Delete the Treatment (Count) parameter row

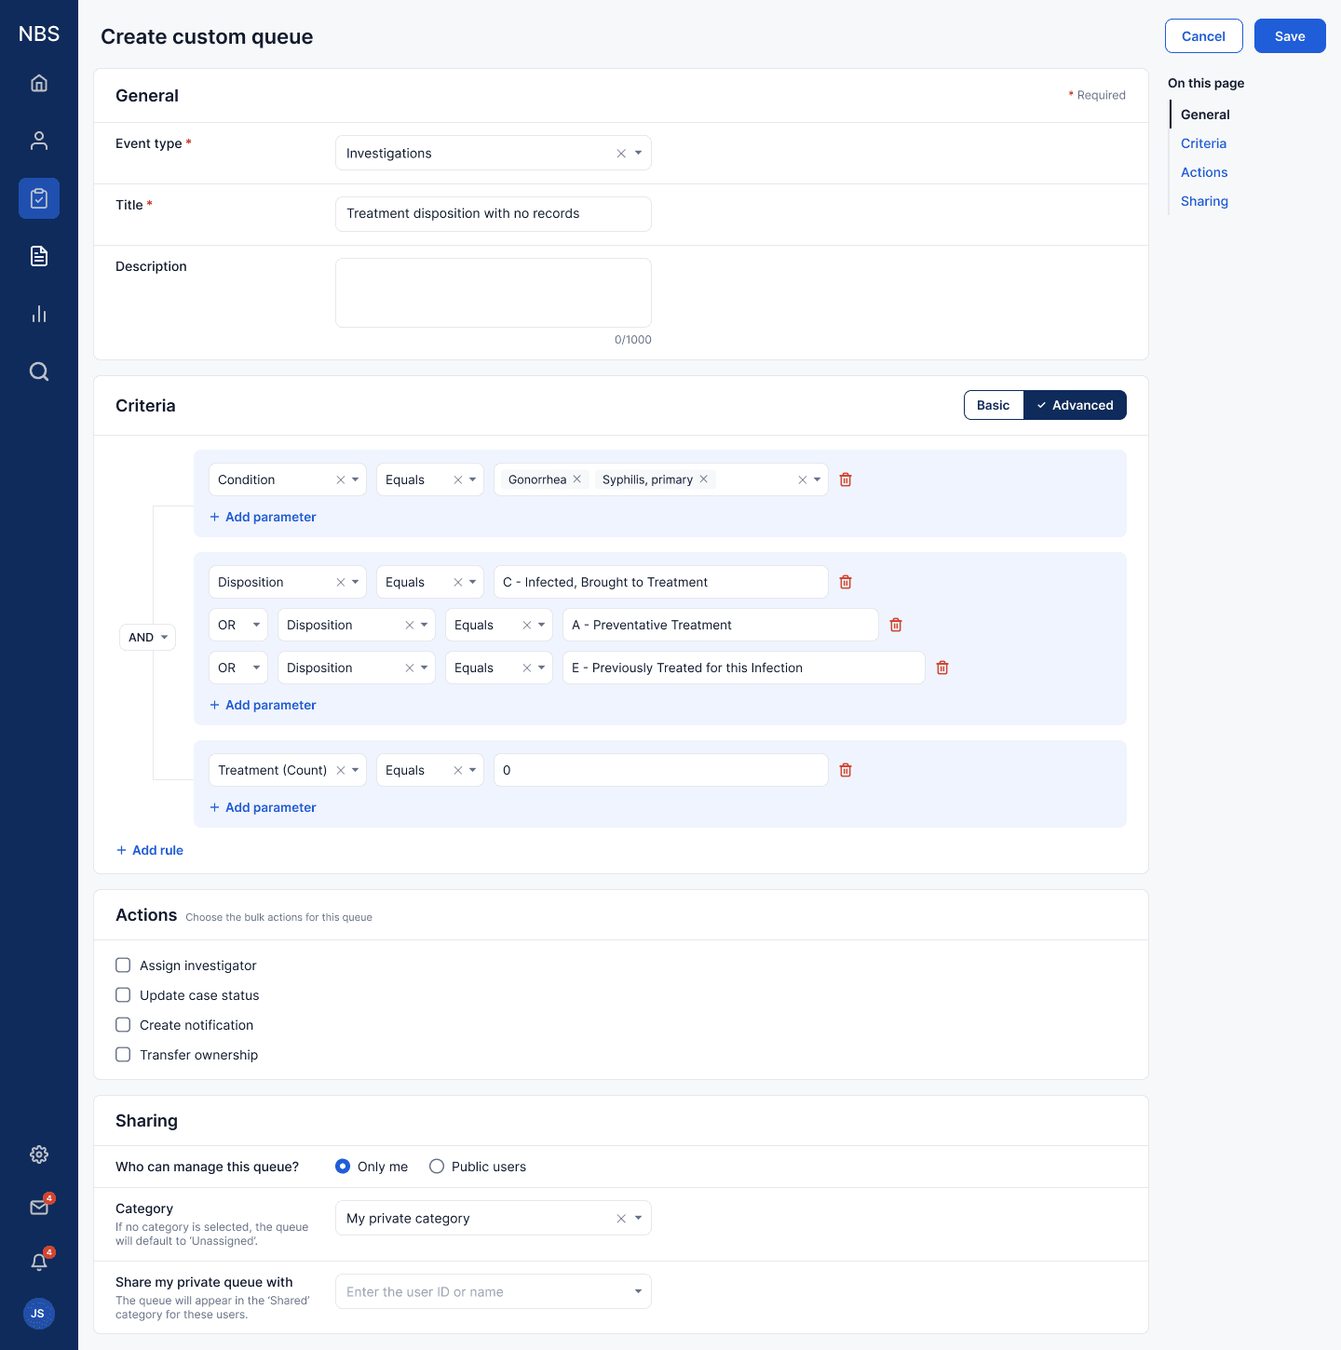[846, 770]
